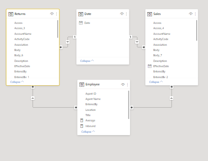
Task: Select Average measure in Employee
Action: [x=90, y=120]
